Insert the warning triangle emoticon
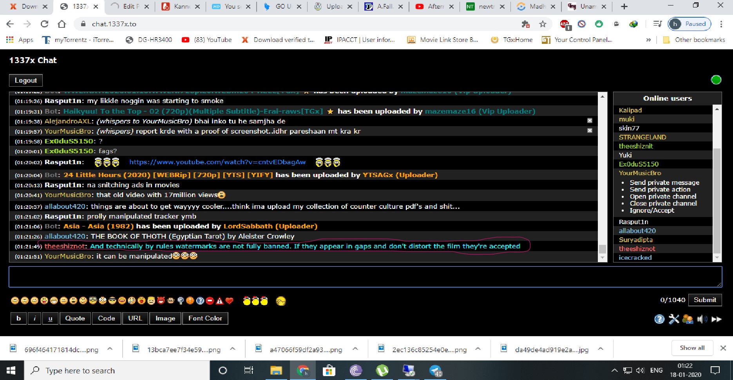The width and height of the screenshot is (733, 380). point(219,301)
